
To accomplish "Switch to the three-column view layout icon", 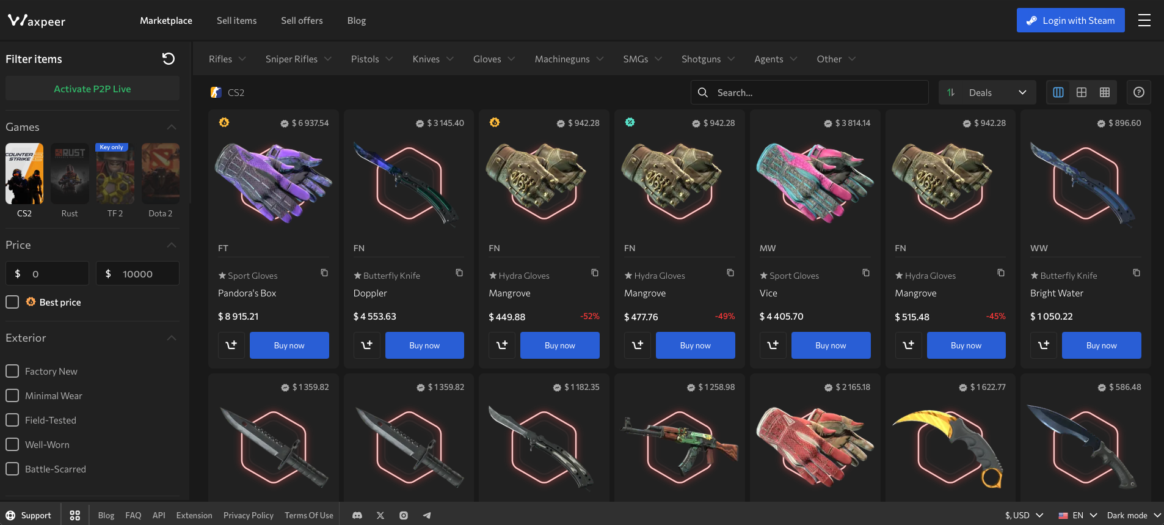I will [1058, 92].
